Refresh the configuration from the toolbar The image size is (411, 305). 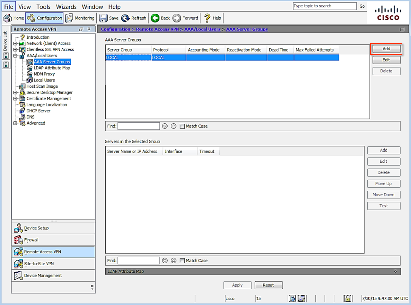tap(126, 18)
